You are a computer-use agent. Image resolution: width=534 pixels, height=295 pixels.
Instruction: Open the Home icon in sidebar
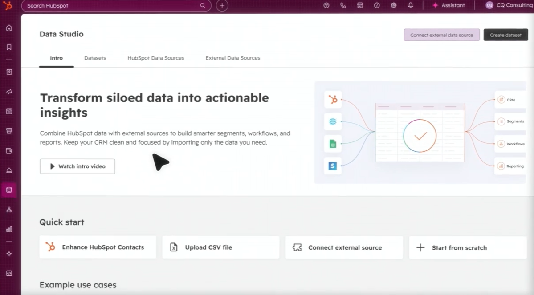tap(9, 28)
